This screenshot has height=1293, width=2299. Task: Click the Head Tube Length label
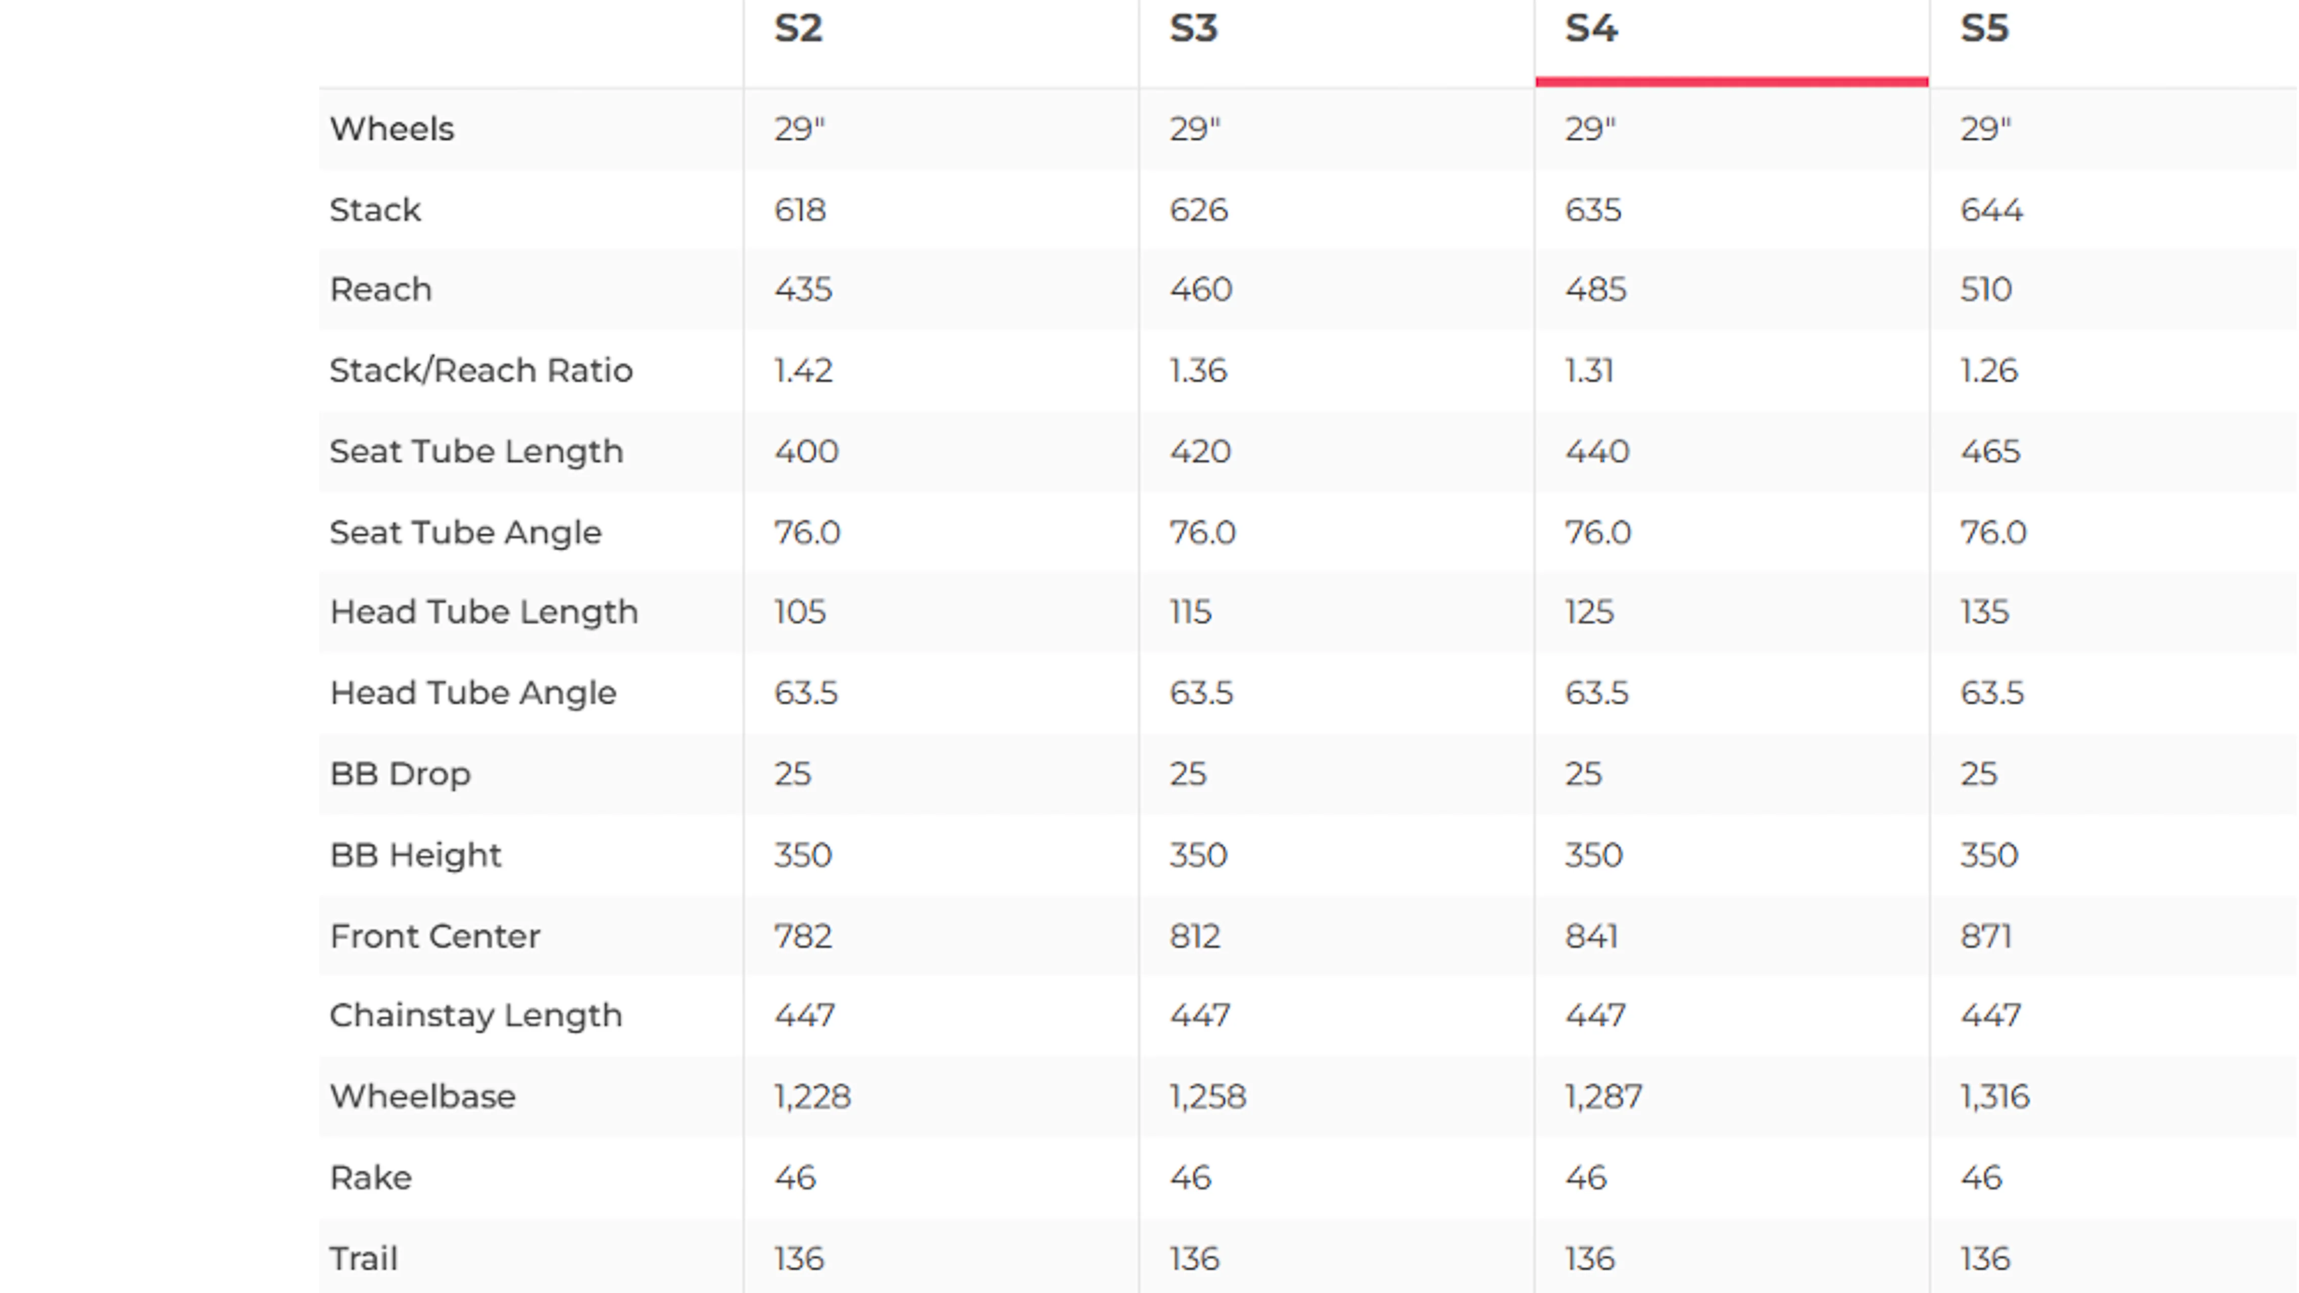pos(484,612)
